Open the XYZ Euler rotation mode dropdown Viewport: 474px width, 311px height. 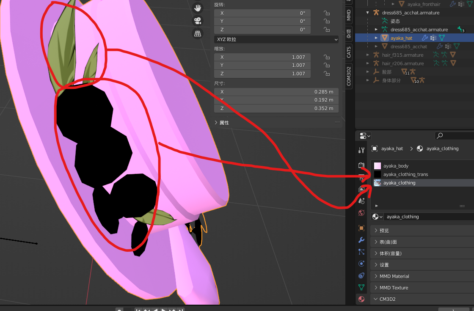[277, 39]
